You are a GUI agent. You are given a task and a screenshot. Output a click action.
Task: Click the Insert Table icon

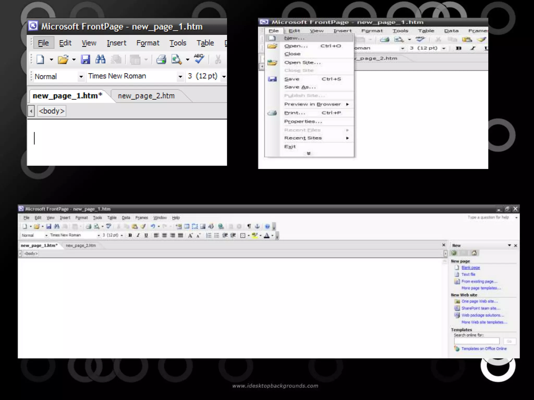[x=187, y=226]
